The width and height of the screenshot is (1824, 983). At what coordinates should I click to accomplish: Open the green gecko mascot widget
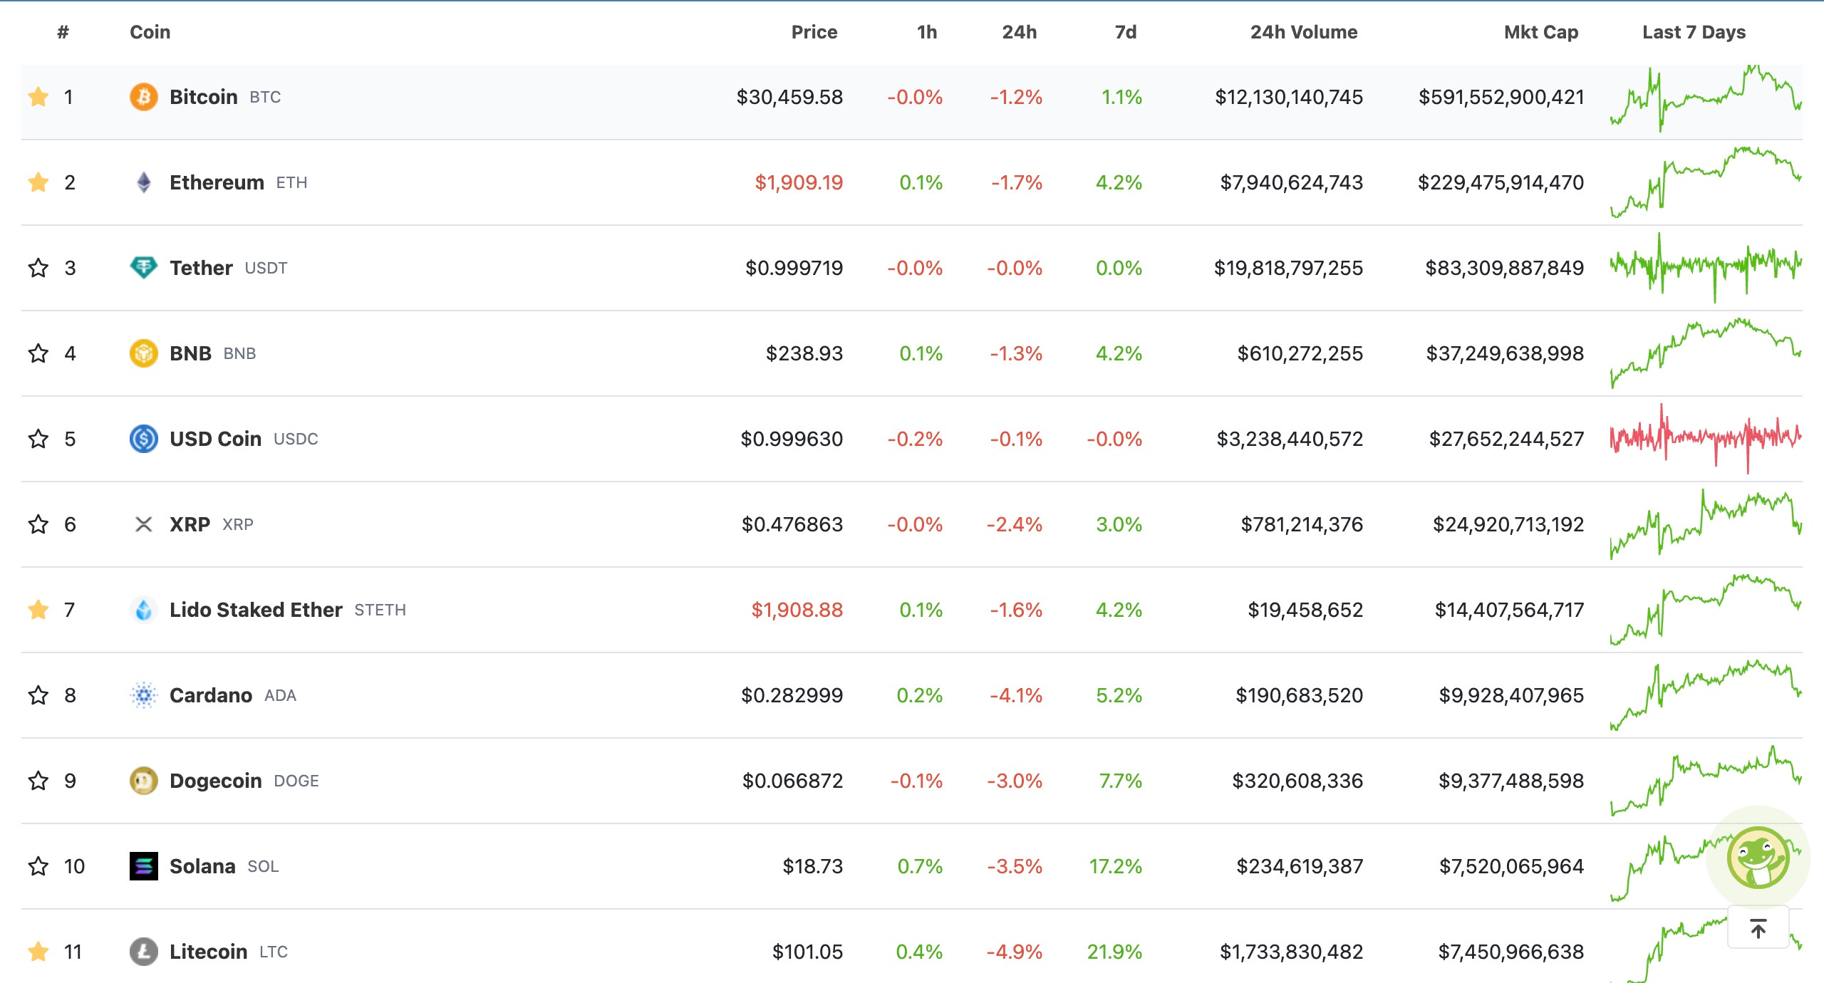[1758, 857]
